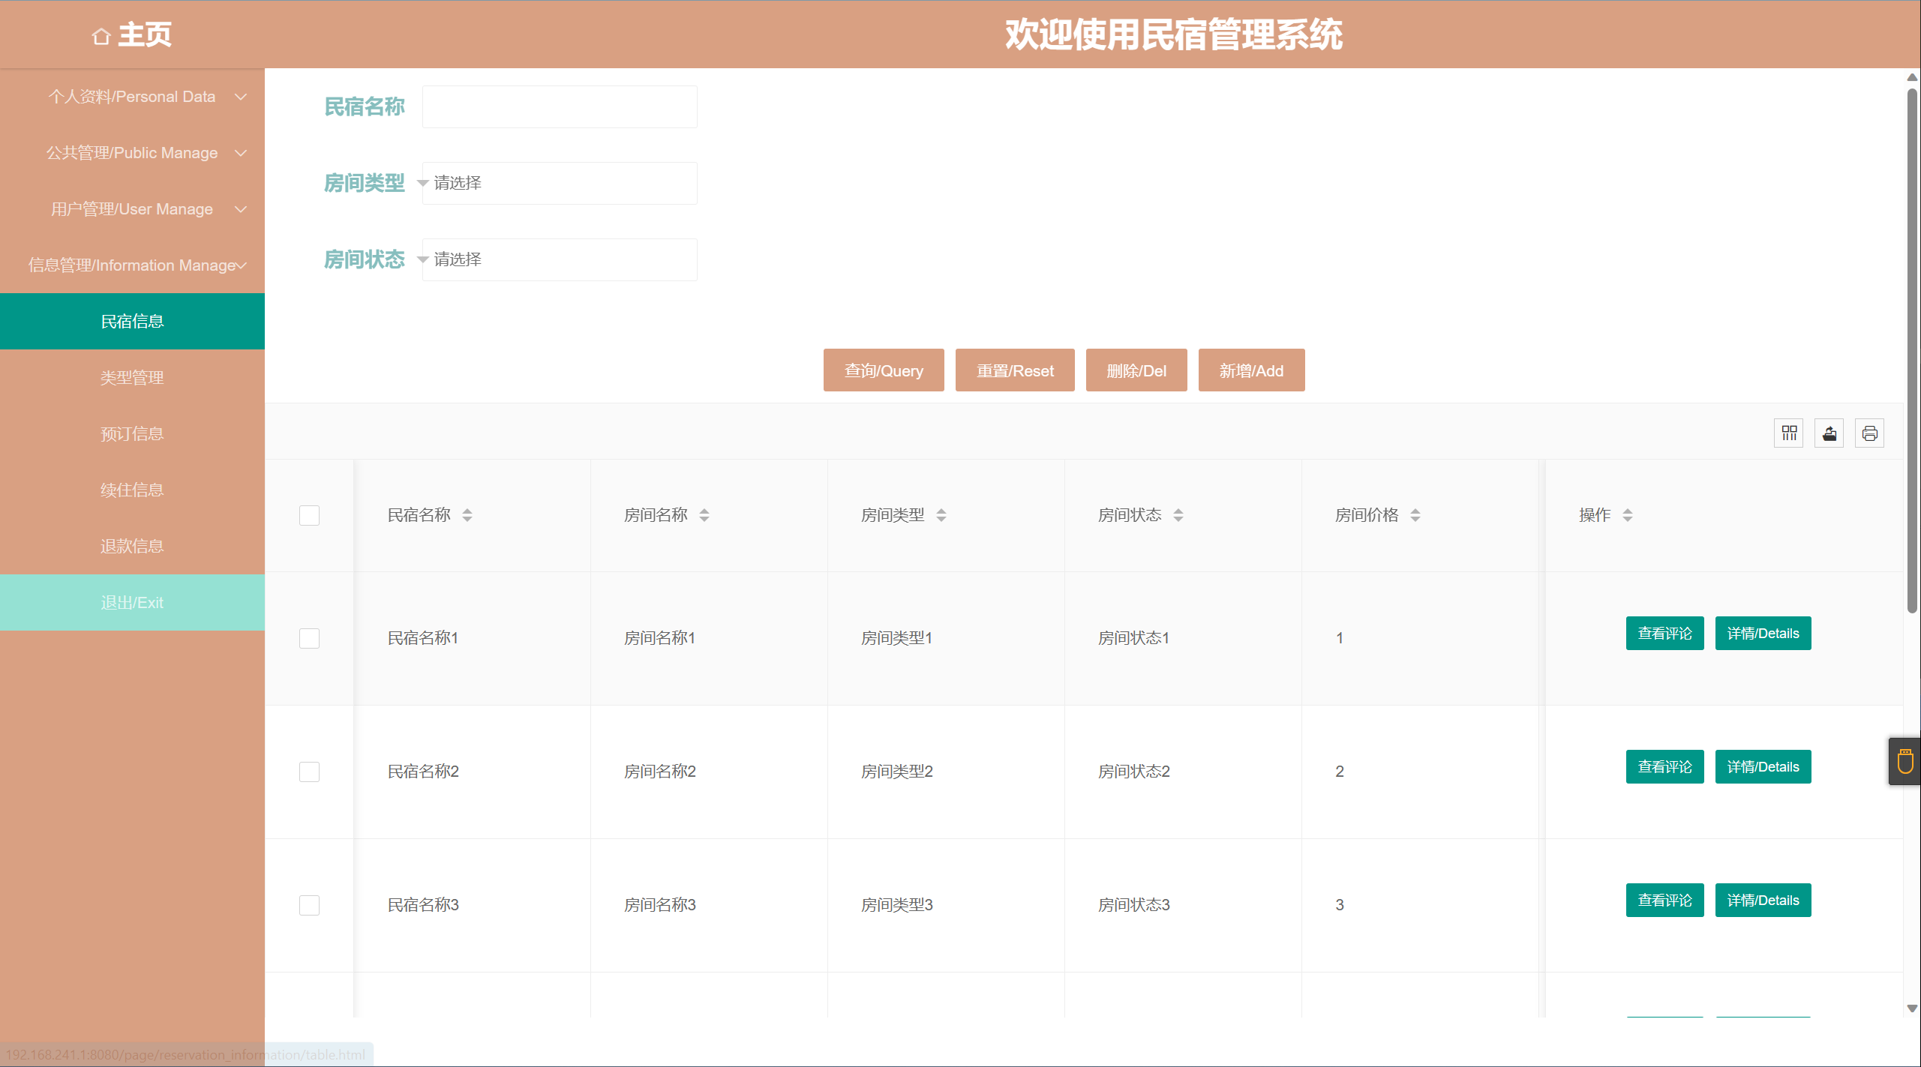1921x1067 pixels.
Task: Open the 房间类型 dropdown
Action: tap(559, 183)
